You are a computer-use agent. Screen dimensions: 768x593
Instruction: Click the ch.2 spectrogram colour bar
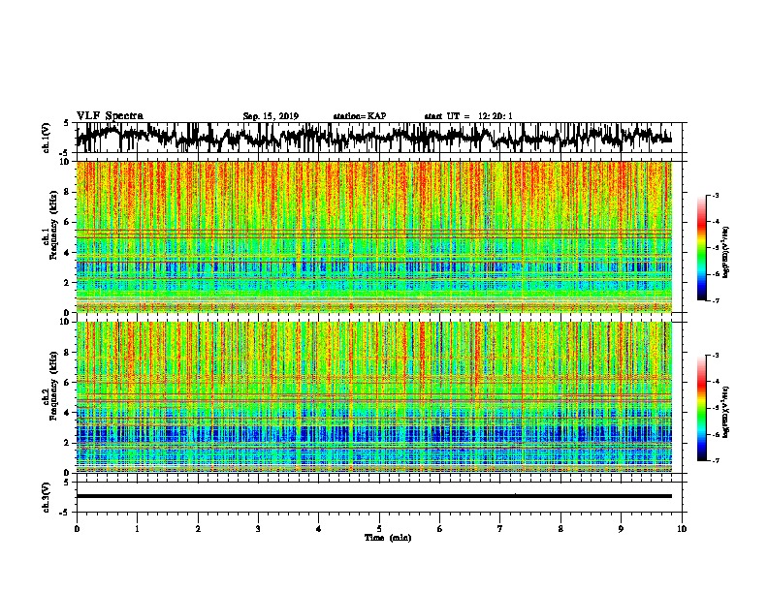[x=701, y=408]
